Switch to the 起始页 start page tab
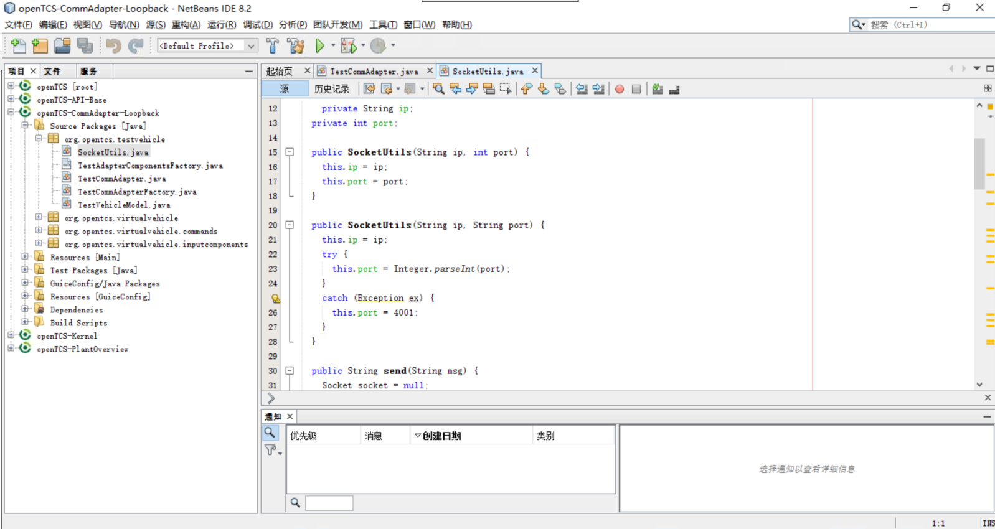The image size is (995, 529). [x=280, y=72]
